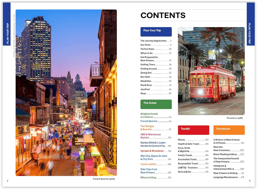
Task: Click the left-edge Plan Your Trip vertical tab
Action: point(7,24)
